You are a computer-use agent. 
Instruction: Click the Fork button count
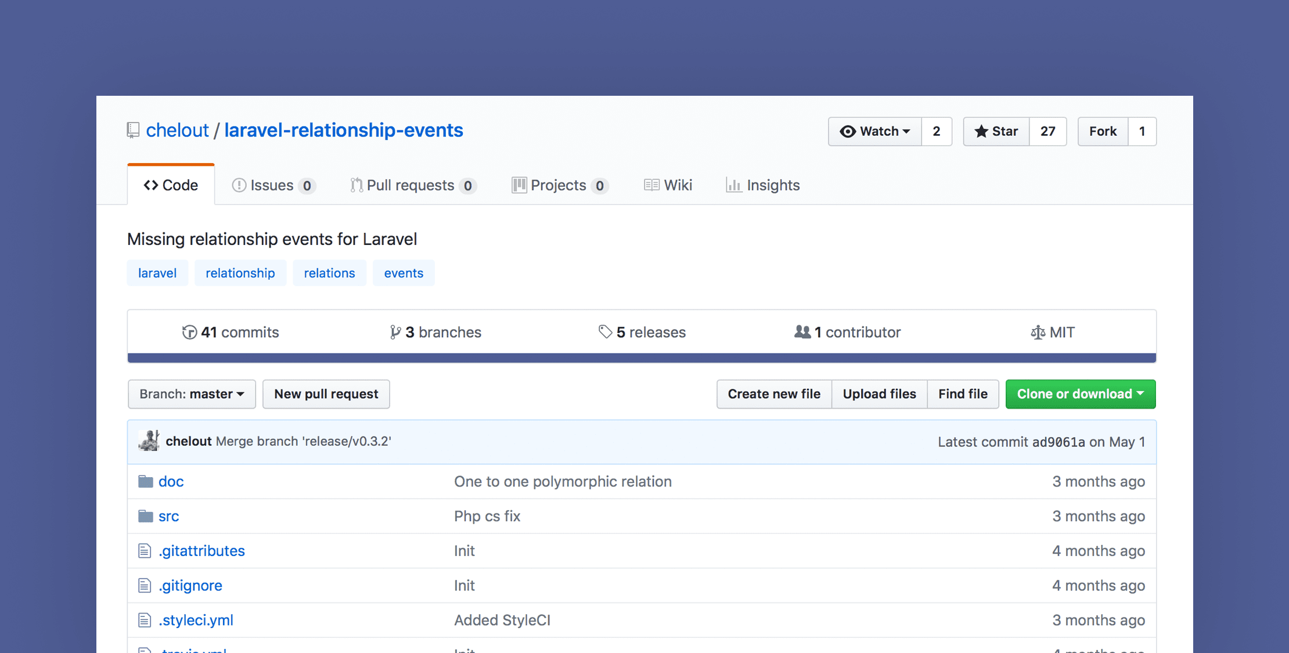click(x=1143, y=131)
